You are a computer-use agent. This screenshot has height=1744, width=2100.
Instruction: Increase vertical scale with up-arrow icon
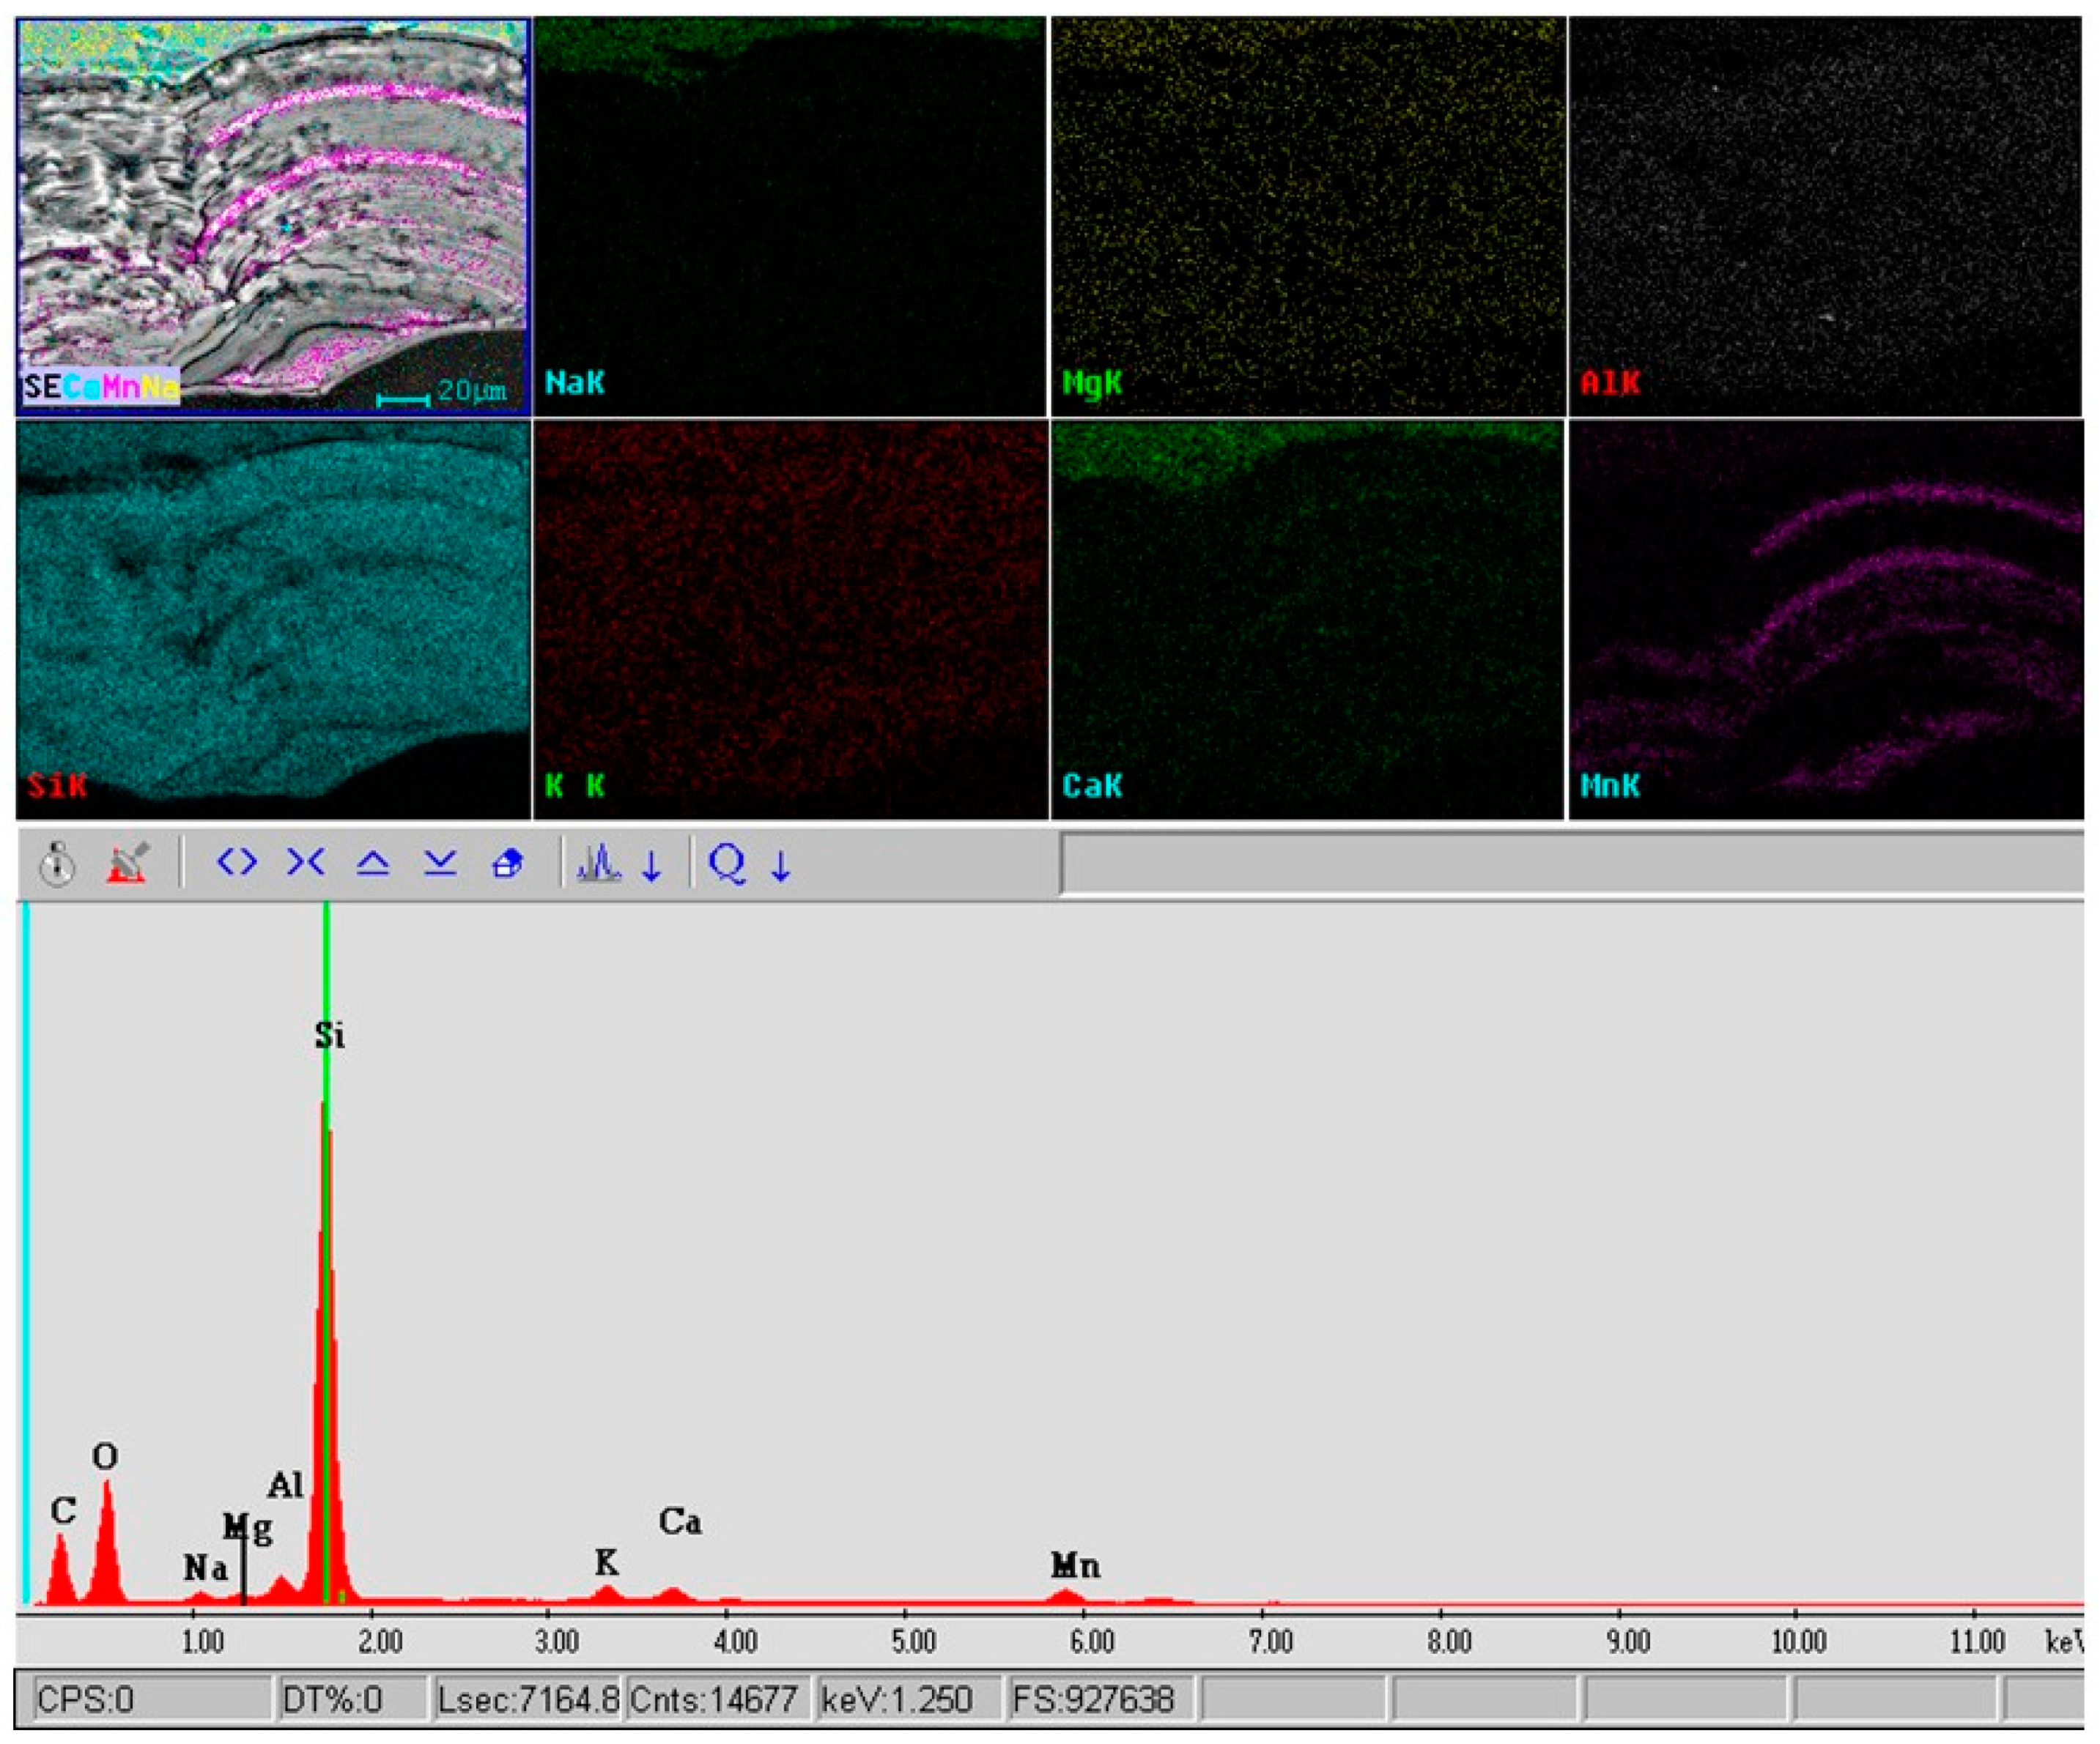(373, 863)
